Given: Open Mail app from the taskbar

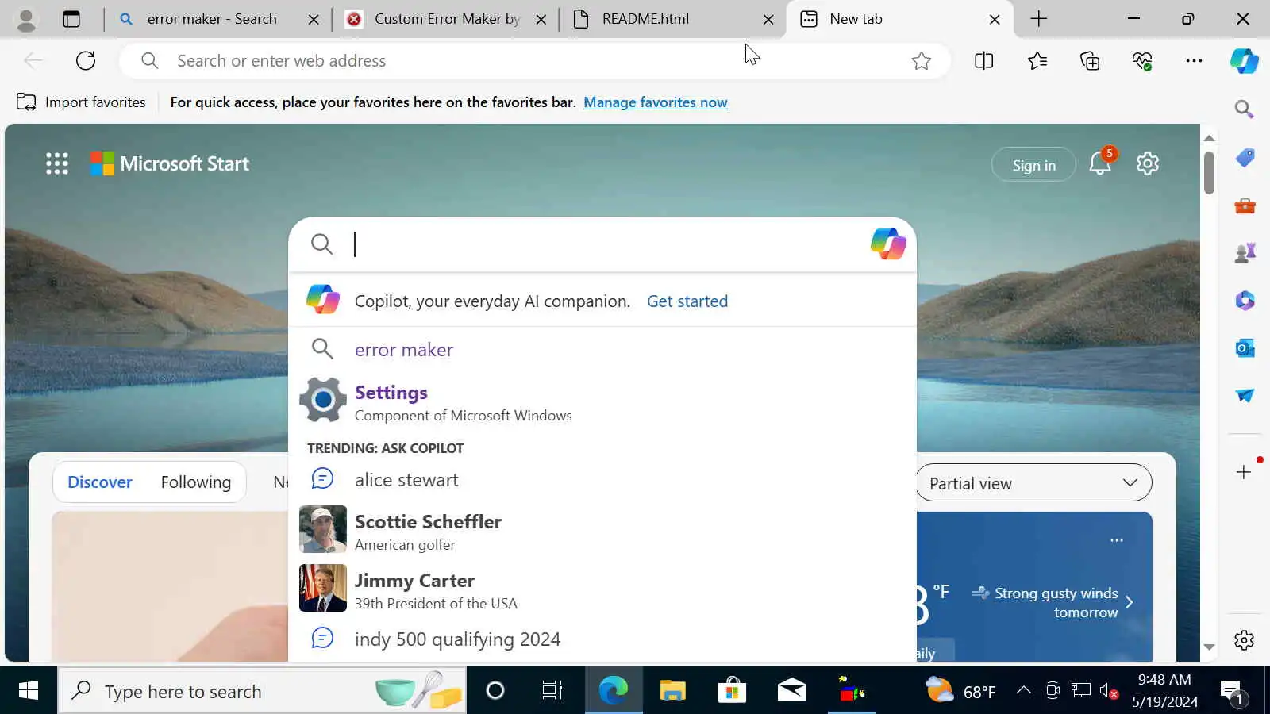Looking at the screenshot, I should point(791,691).
